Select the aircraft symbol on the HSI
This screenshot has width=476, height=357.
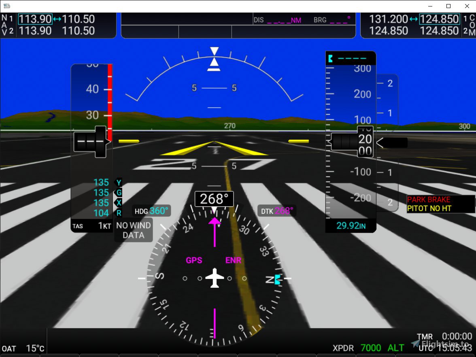215,278
